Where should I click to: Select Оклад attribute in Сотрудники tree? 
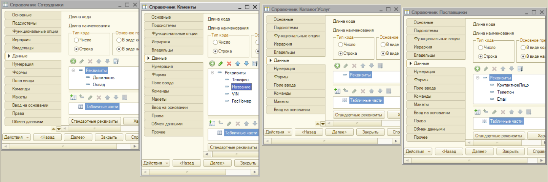click(x=98, y=85)
